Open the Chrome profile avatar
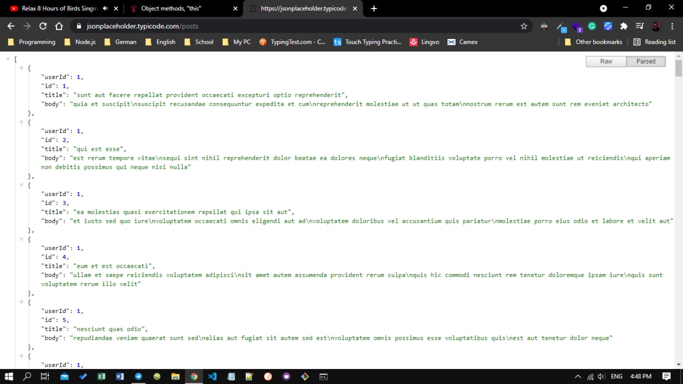 [x=656, y=26]
